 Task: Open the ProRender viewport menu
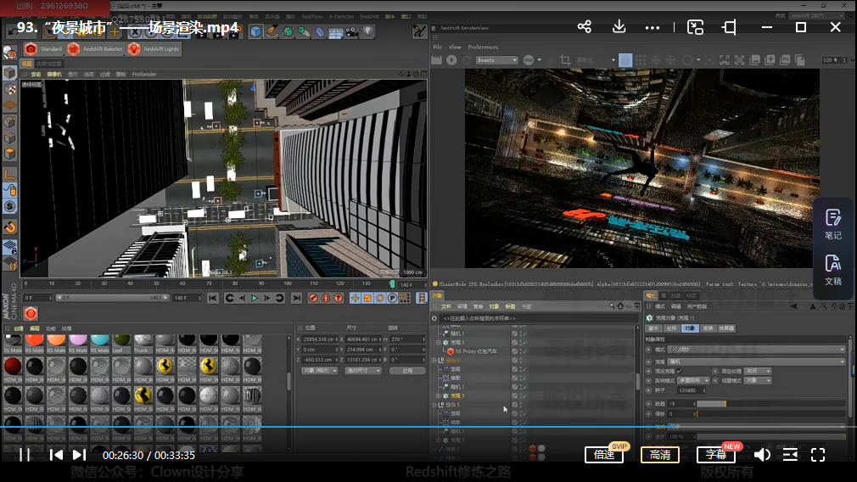(144, 75)
